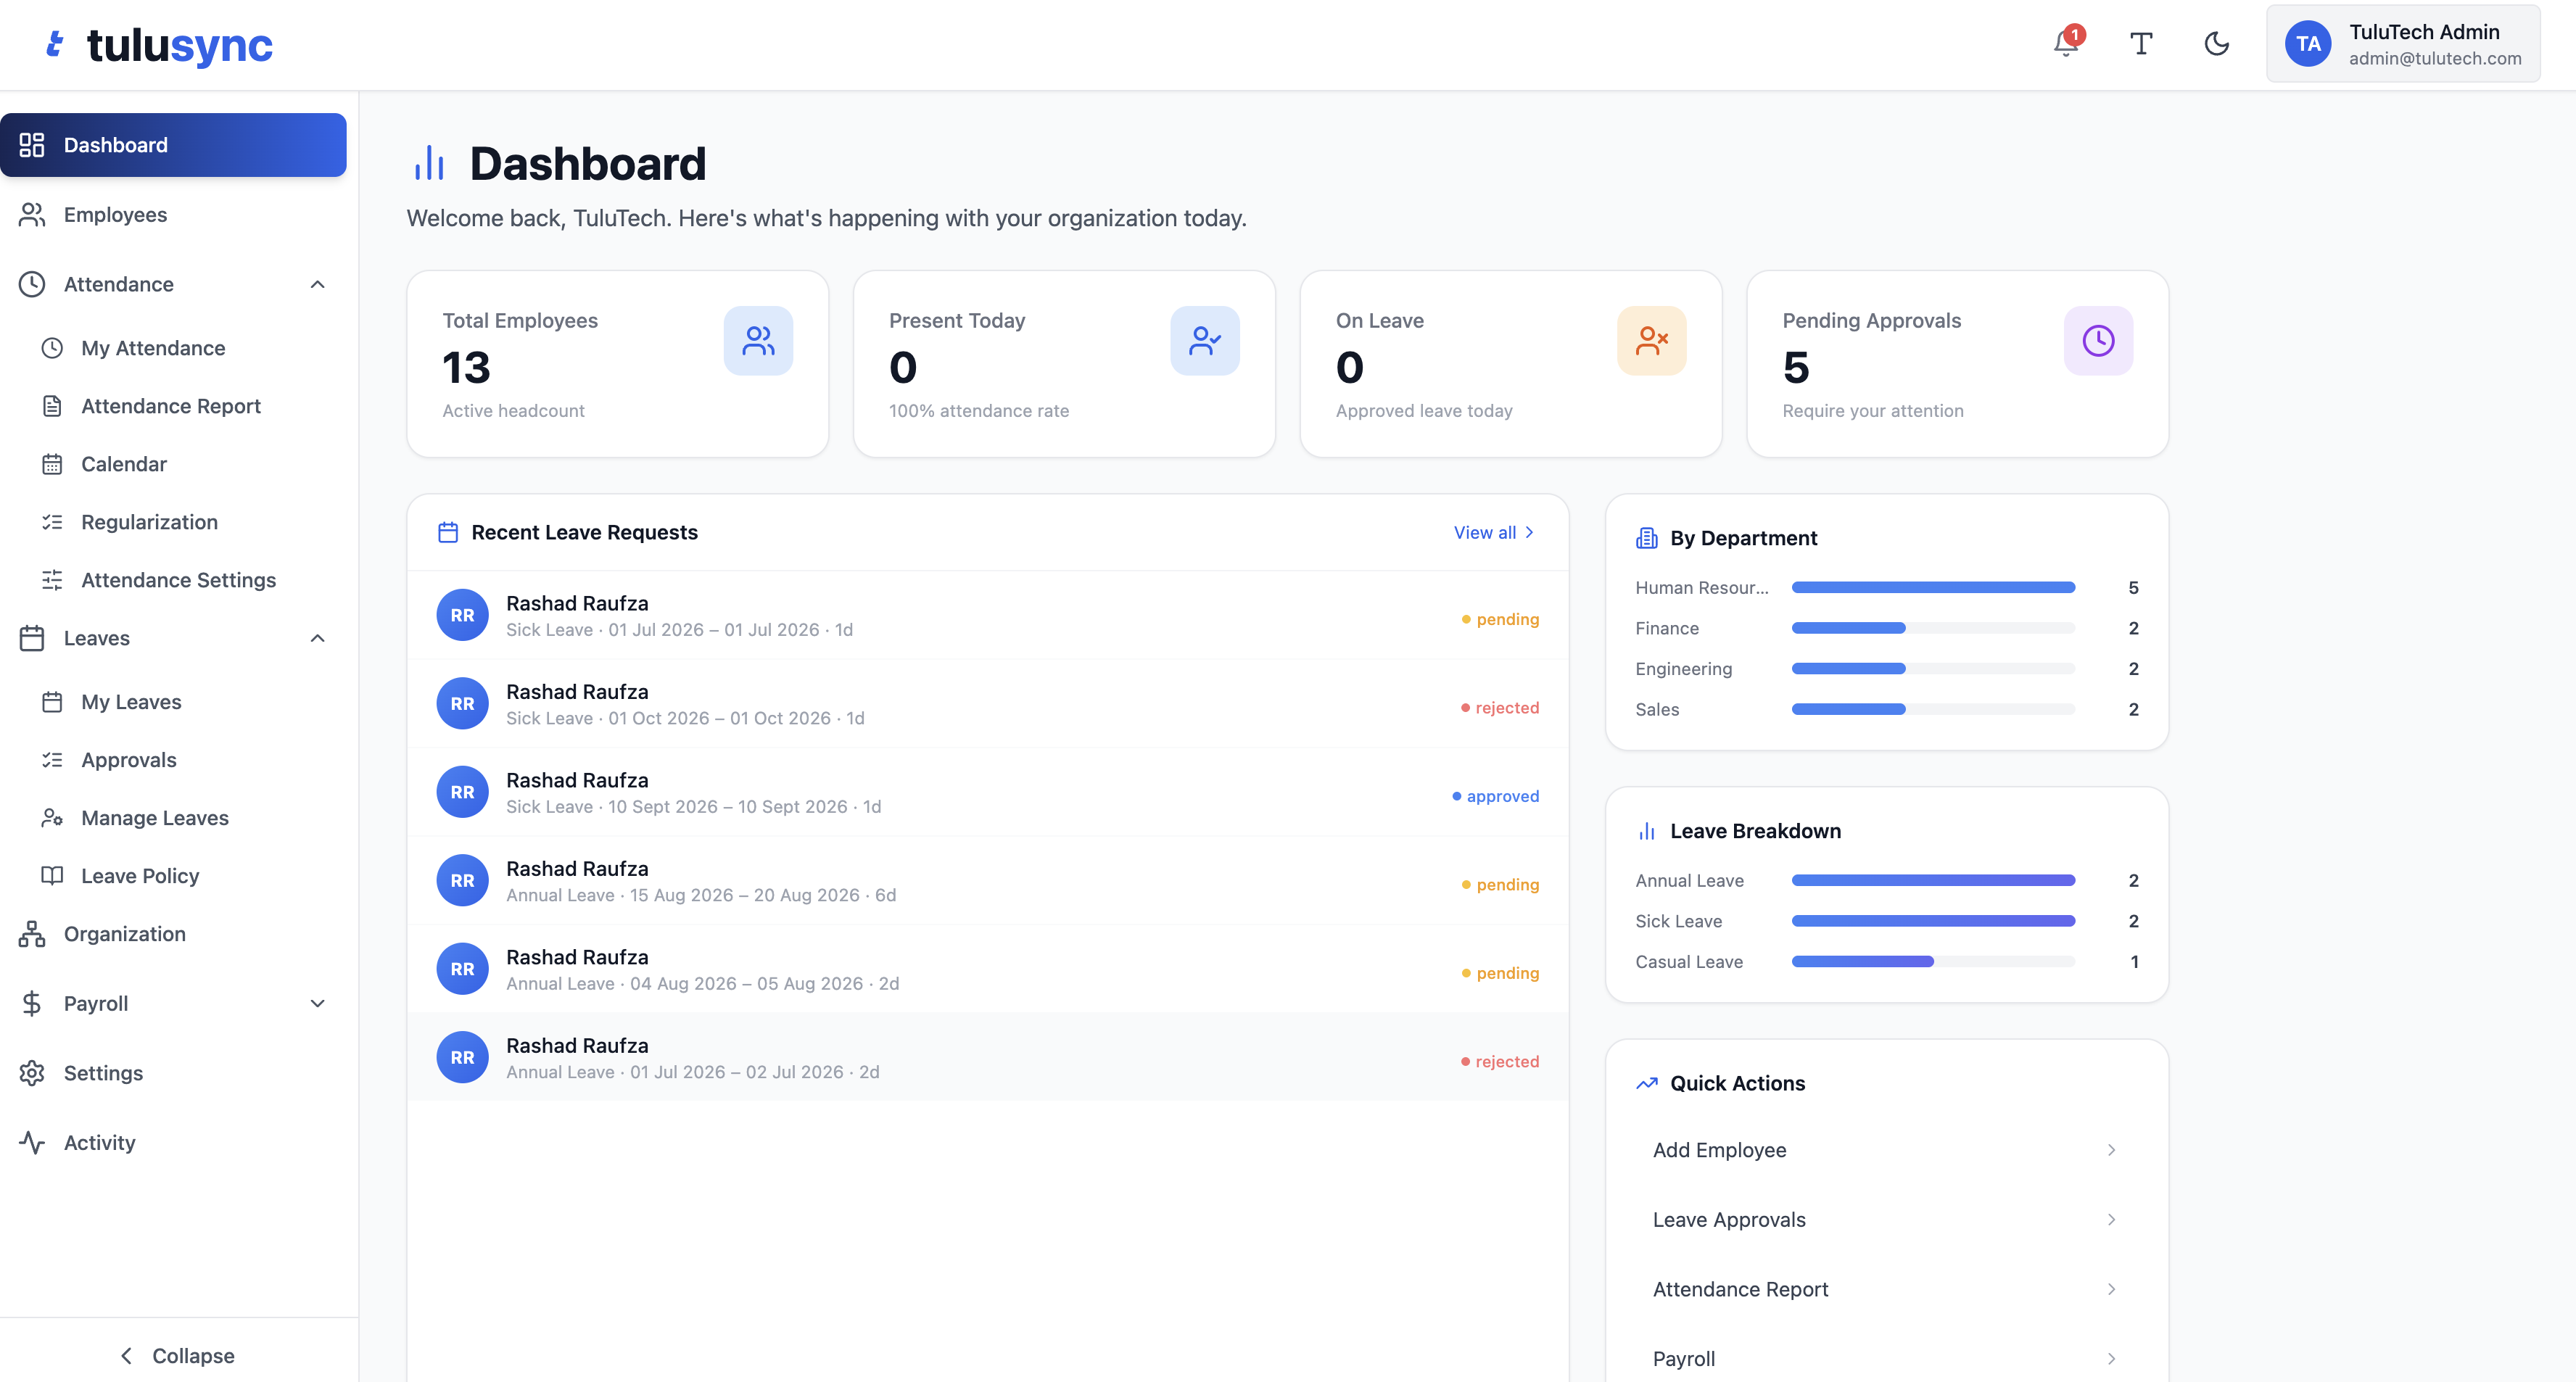This screenshot has width=2576, height=1382.
Task: Open the Payroll quick action
Action: tap(1886, 1358)
